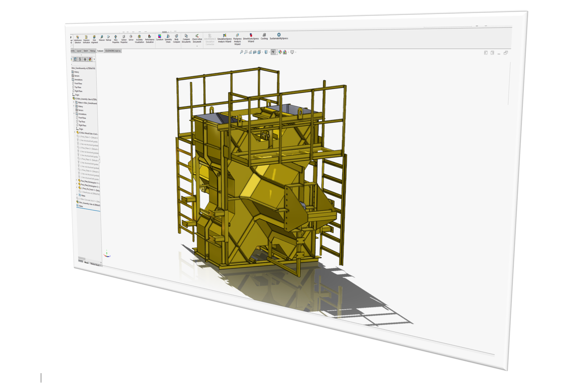
Task: Open SustainabilityXpress
Action: [x=279, y=36]
